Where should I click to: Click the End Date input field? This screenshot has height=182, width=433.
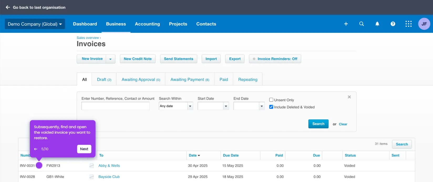(246, 106)
